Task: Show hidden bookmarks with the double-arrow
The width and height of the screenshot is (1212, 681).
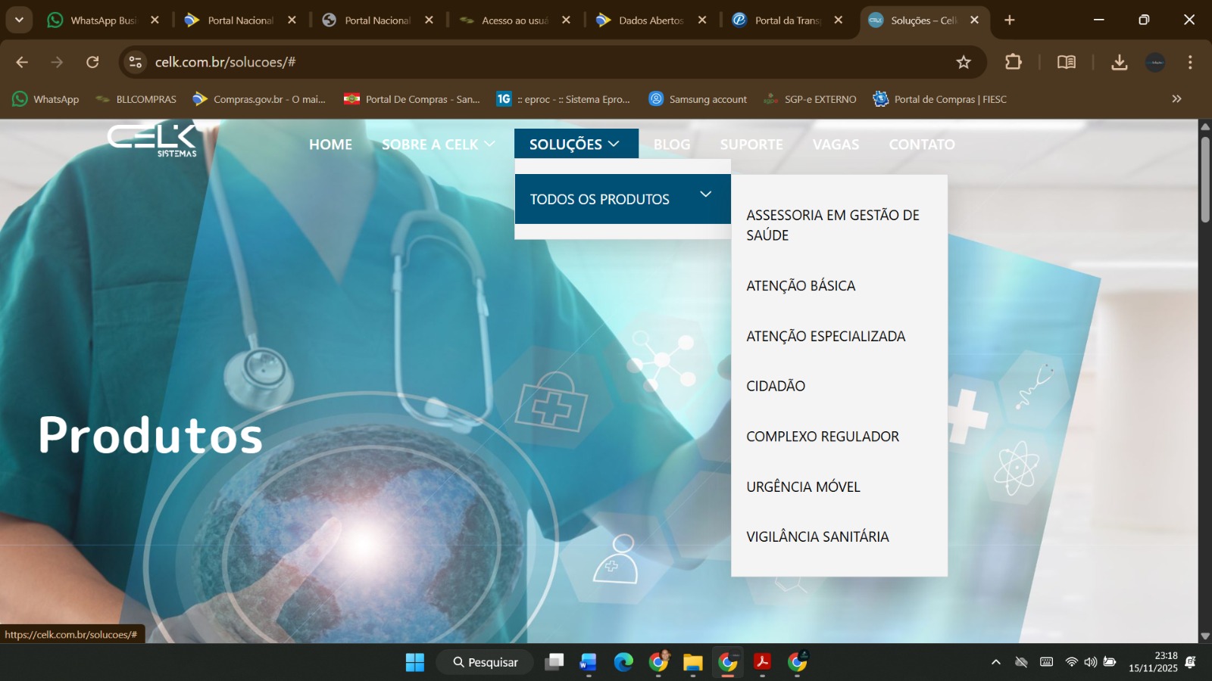Action: tap(1176, 99)
